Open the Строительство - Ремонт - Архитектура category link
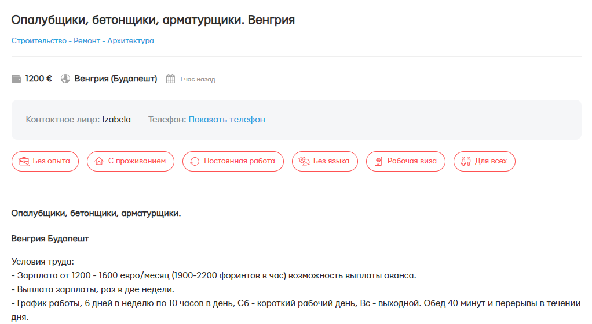Viewport: 592px width, 324px height. (x=83, y=41)
